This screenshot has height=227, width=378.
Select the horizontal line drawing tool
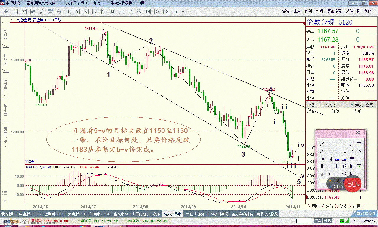(x=337, y=144)
